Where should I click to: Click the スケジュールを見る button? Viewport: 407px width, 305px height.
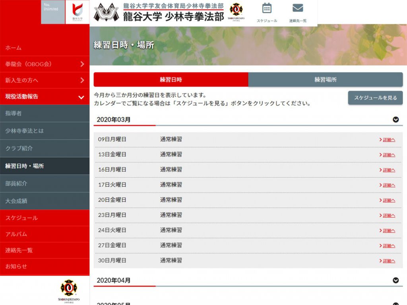(375, 98)
